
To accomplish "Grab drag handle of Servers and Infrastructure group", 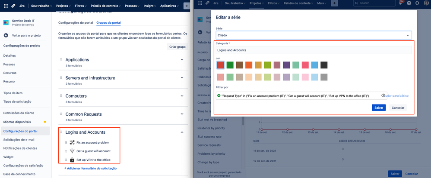I will pyautogui.click(x=61, y=78).
